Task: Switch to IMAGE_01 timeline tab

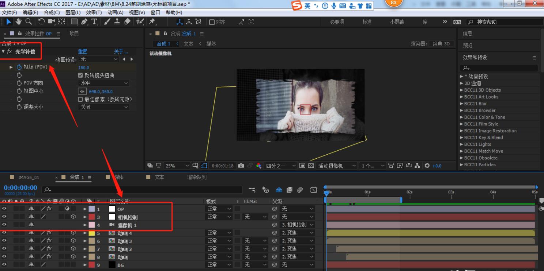Action: coord(28,177)
